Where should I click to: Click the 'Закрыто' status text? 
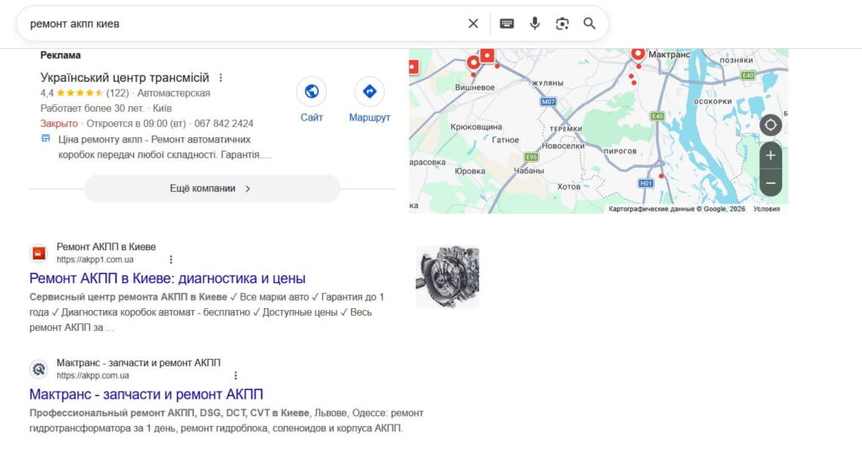click(59, 124)
